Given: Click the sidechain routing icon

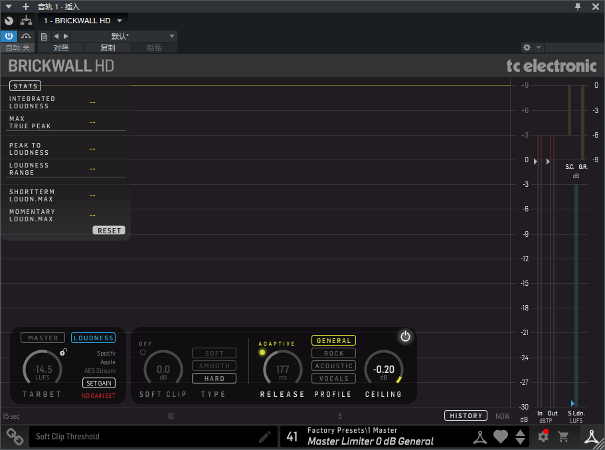Looking at the screenshot, I should click(27, 21).
